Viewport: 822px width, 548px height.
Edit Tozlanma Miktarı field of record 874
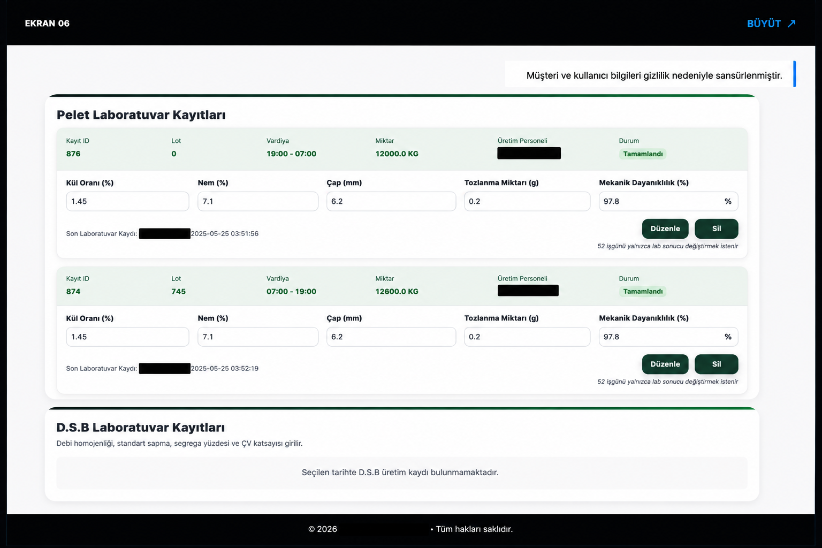[x=527, y=337]
